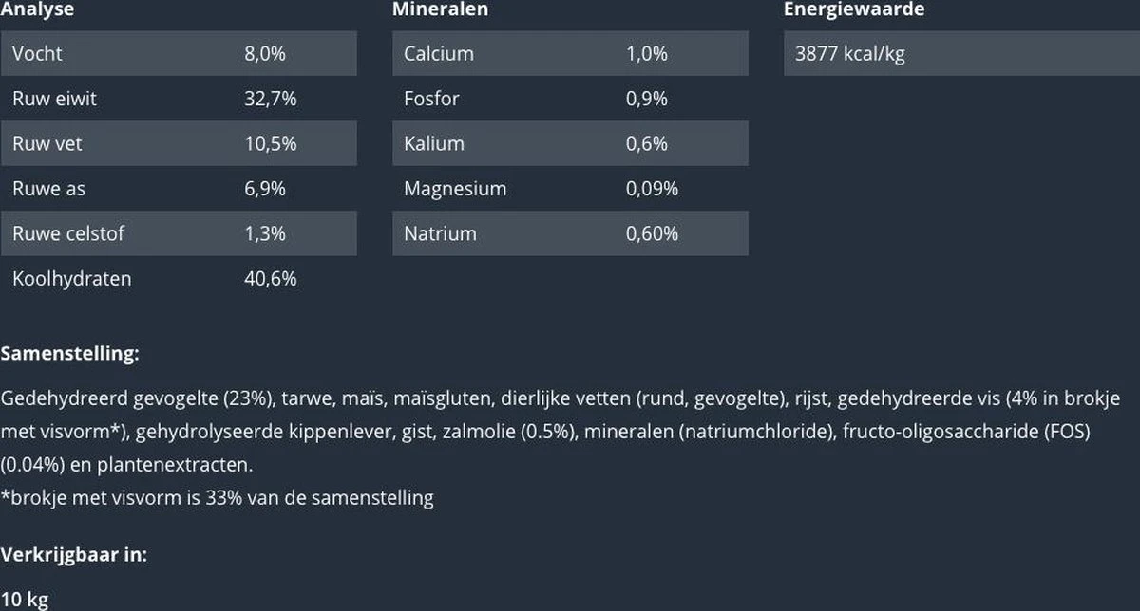This screenshot has width=1140, height=611.
Task: Click the Samenstelling heading
Action: [70, 354]
